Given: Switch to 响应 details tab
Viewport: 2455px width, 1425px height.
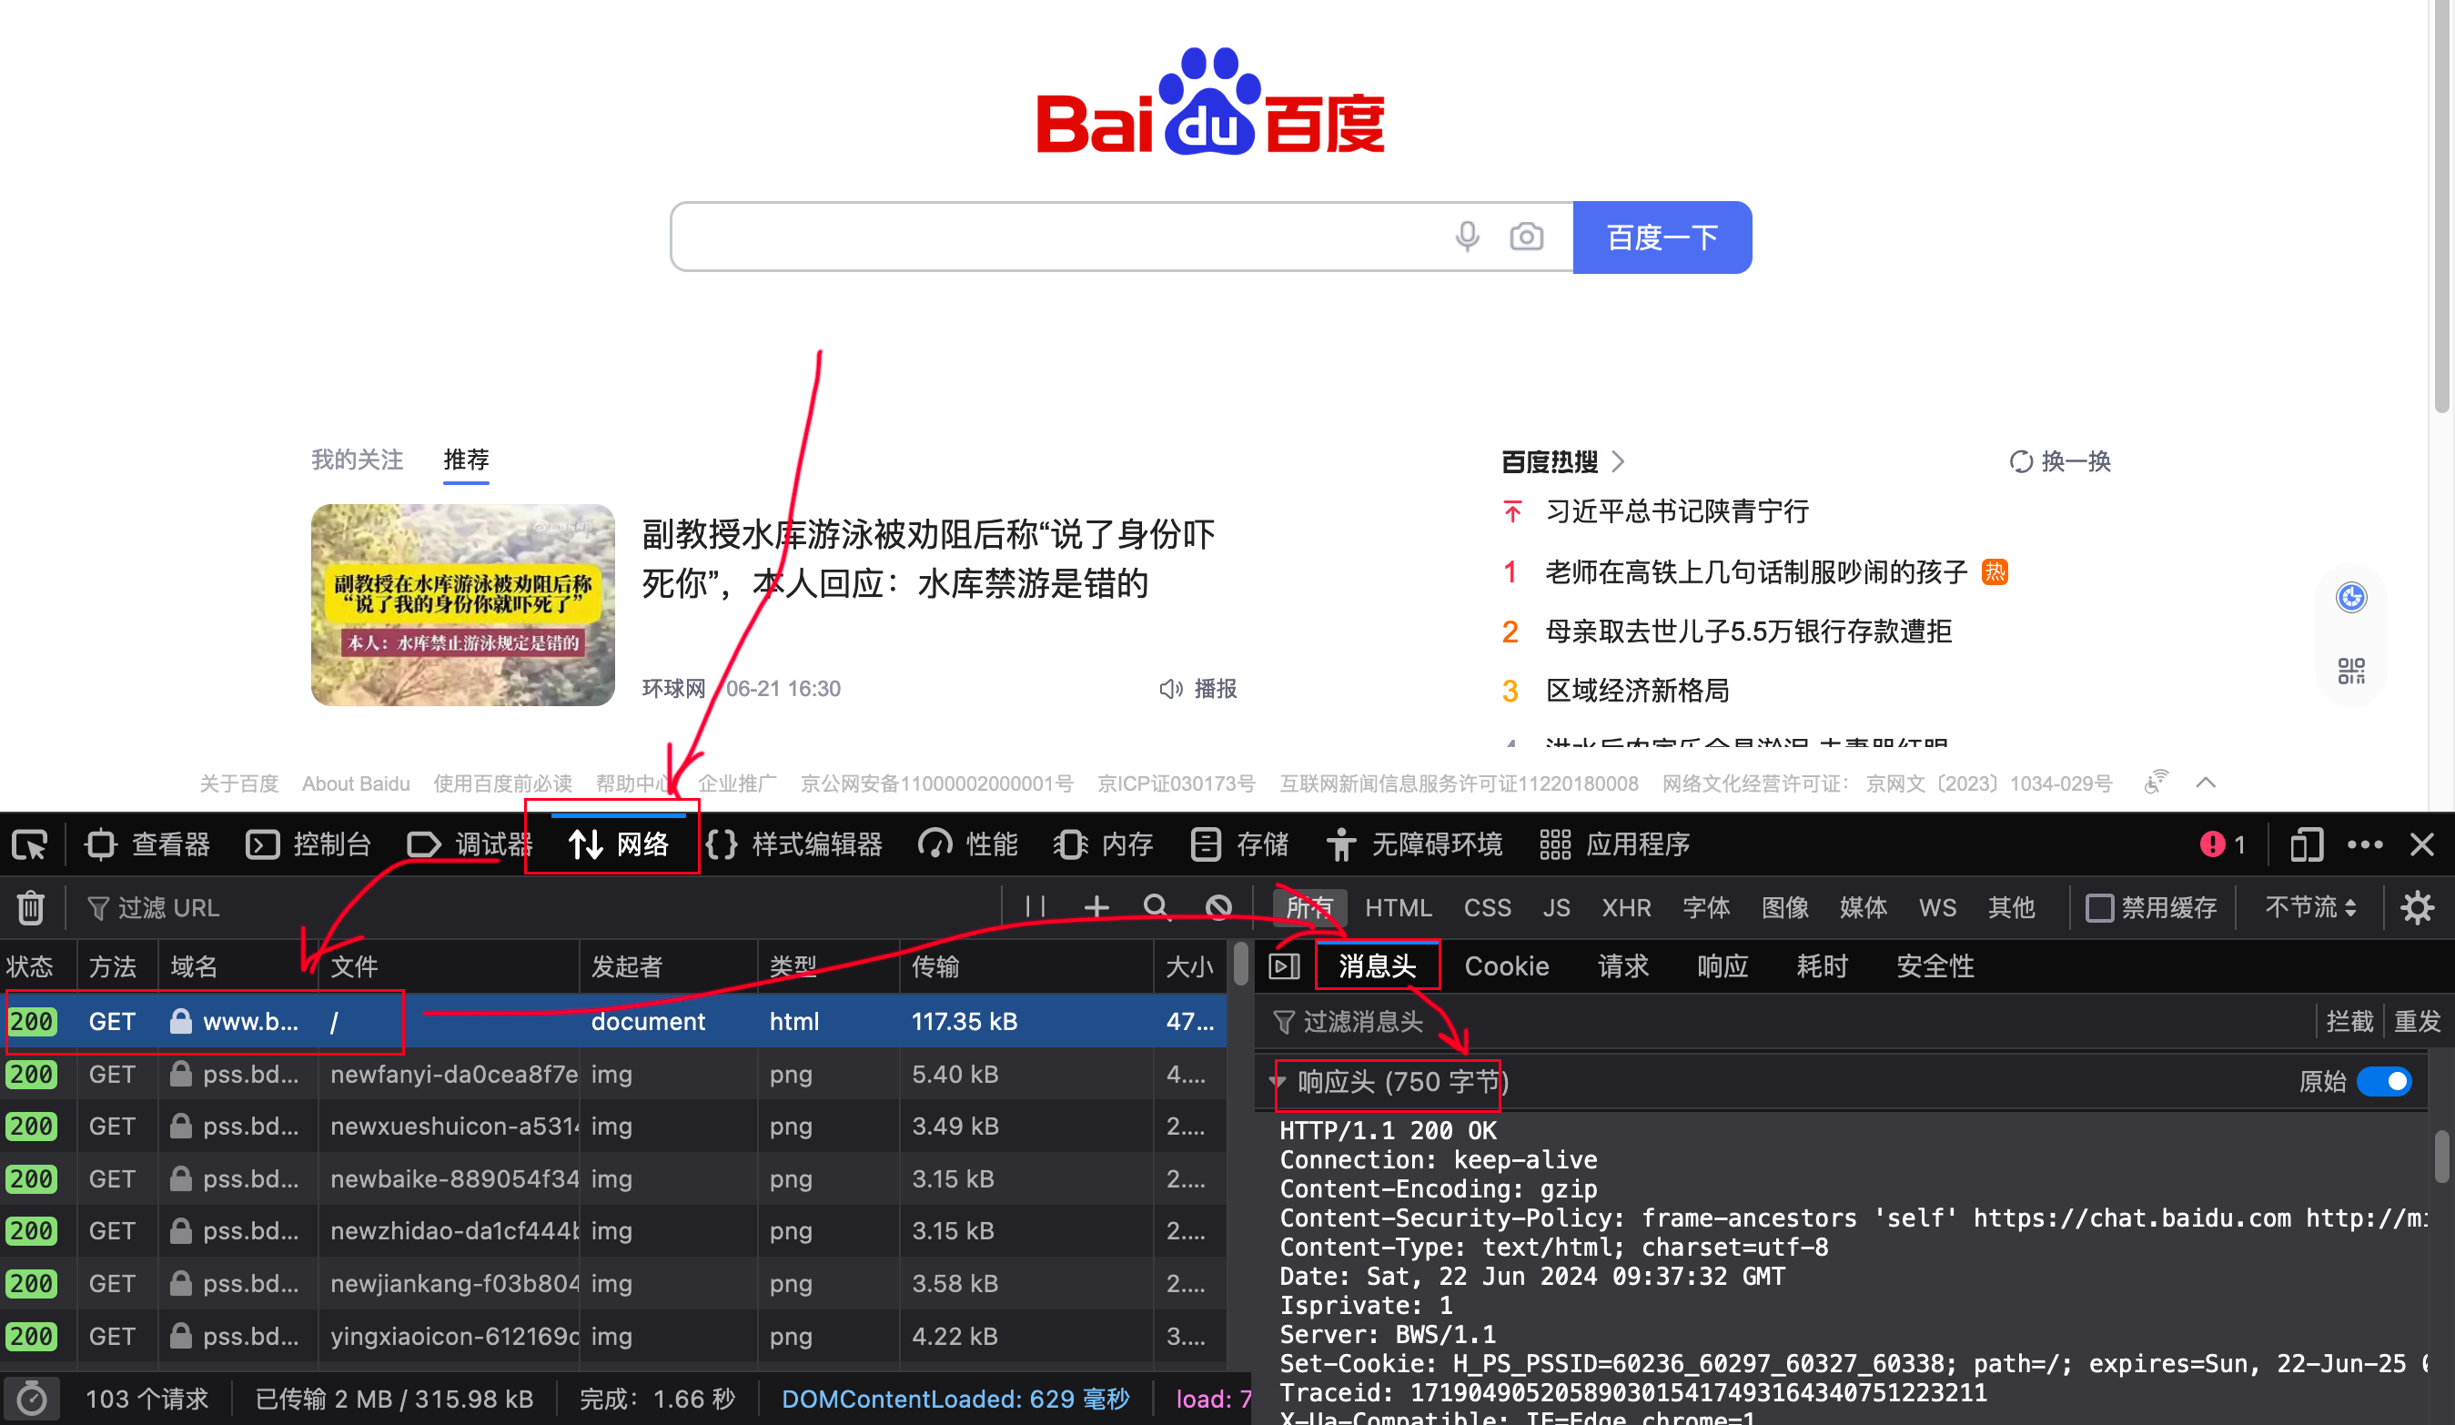Looking at the screenshot, I should 1723,965.
